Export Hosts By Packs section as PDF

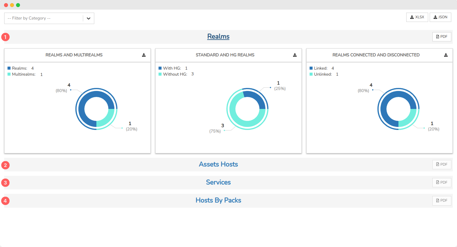coord(442,200)
